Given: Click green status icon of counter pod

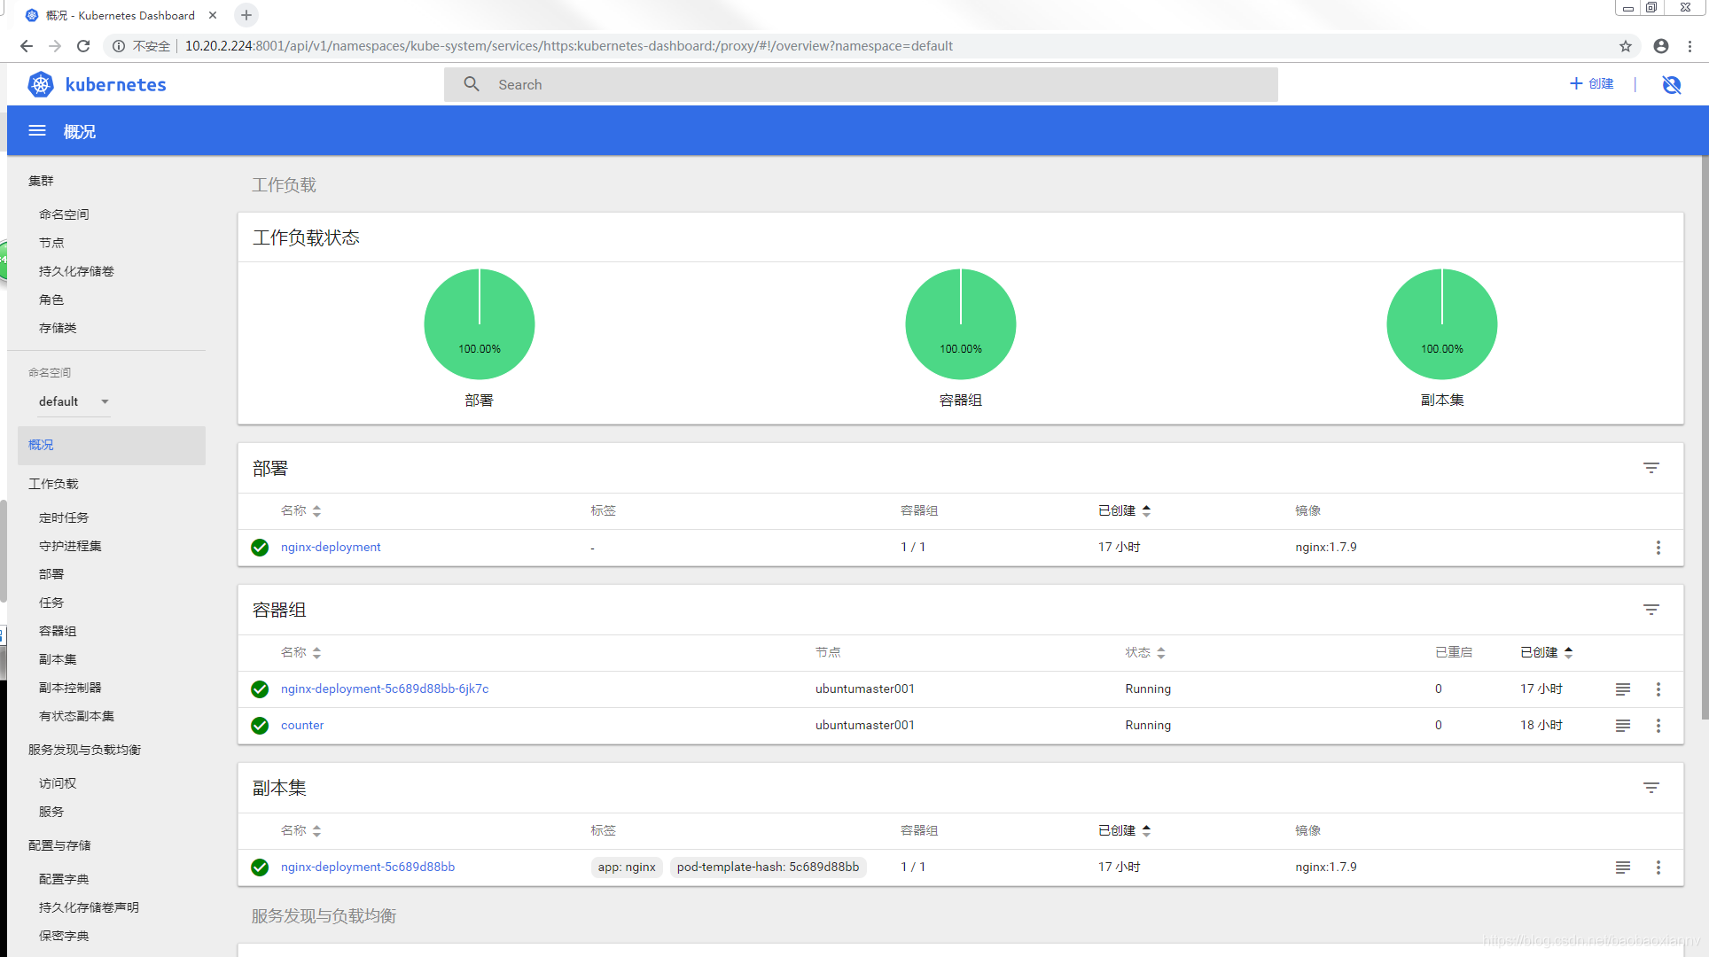Looking at the screenshot, I should click(x=260, y=726).
